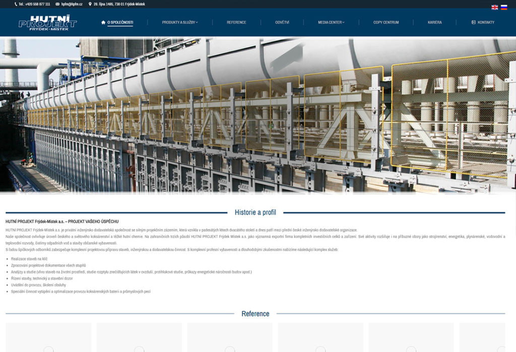Open the third reference thumbnail card
The image size is (516, 352).
230,337
